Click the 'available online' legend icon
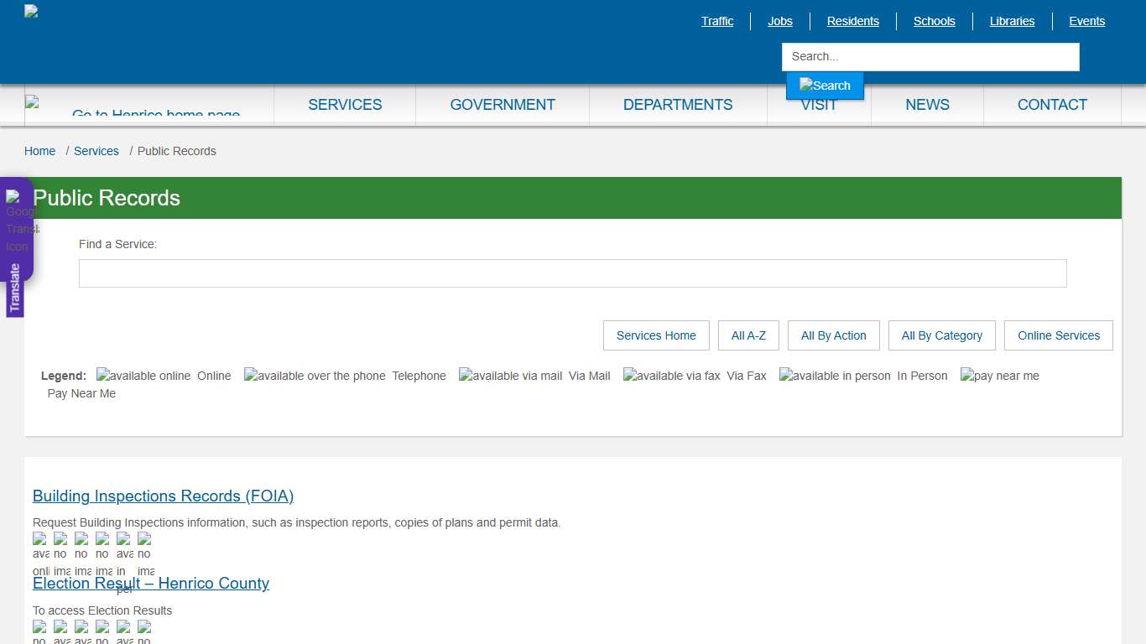Image resolution: width=1146 pixels, height=644 pixels. point(143,375)
